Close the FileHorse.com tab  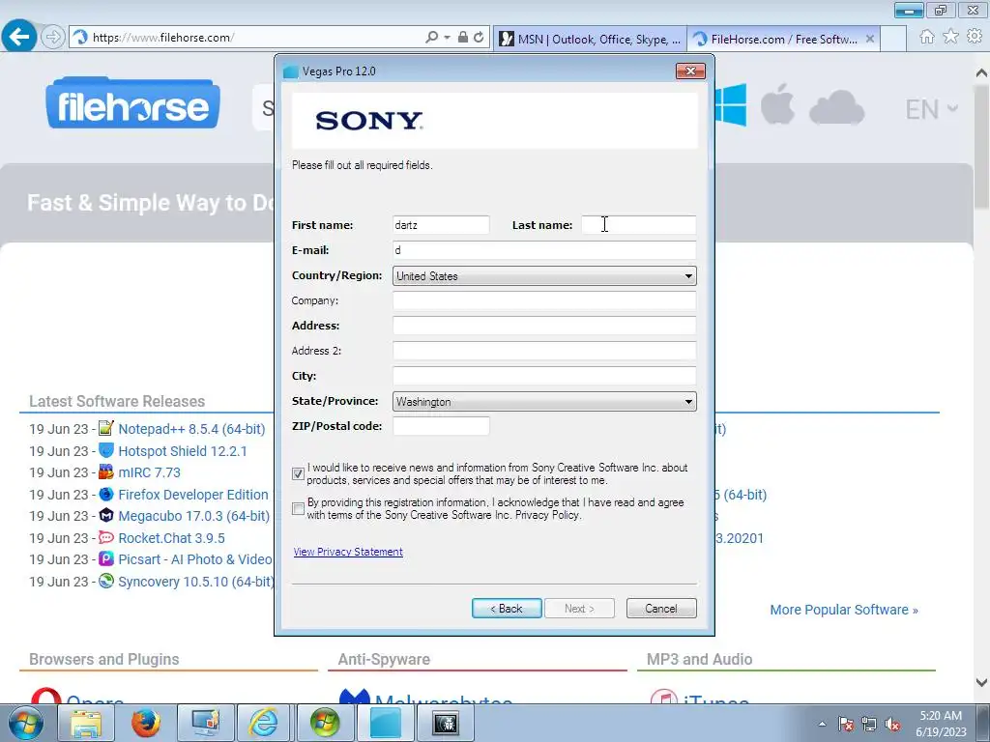[870, 39]
